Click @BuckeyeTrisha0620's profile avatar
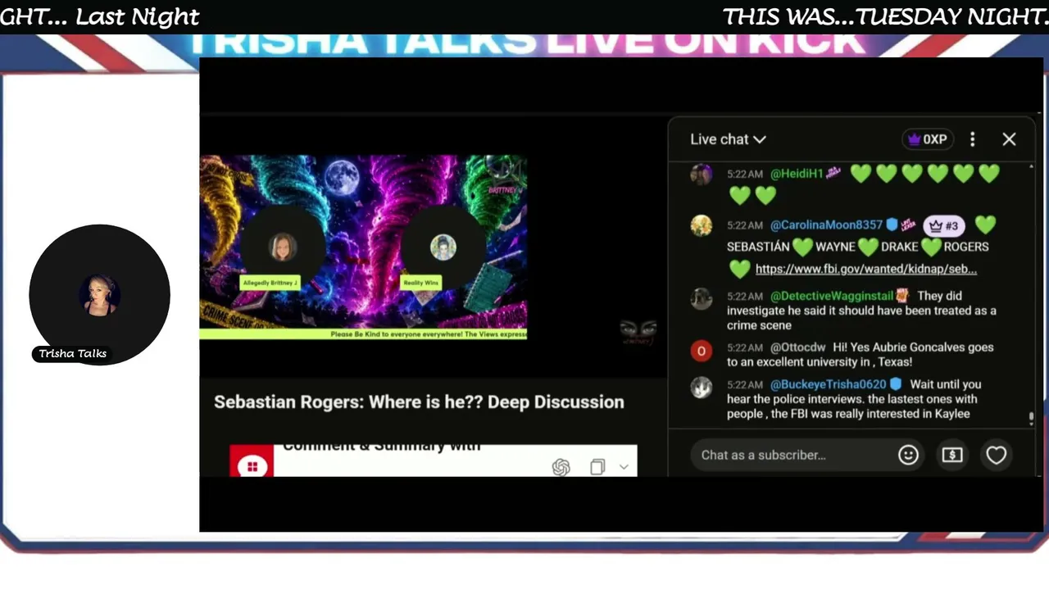This screenshot has width=1049, height=590. 701,388
